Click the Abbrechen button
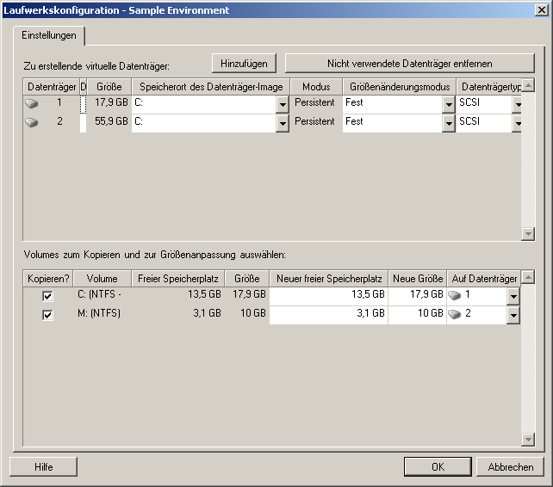This screenshot has height=487, width=553. 511,466
